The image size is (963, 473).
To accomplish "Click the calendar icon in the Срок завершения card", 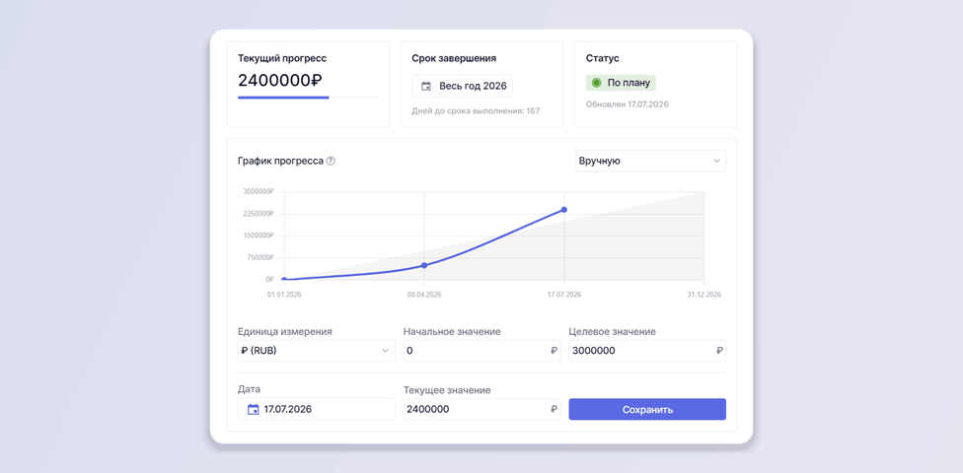I will tap(425, 87).
